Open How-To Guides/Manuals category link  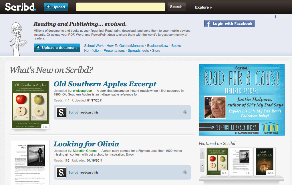(125, 46)
